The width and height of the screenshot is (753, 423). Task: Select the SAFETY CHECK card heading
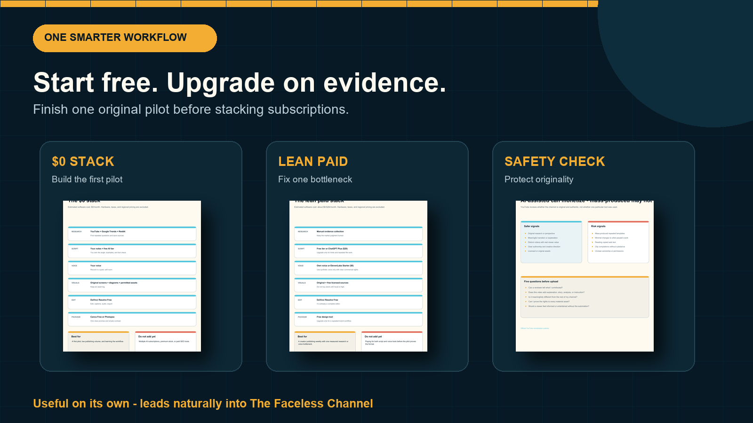(x=554, y=162)
